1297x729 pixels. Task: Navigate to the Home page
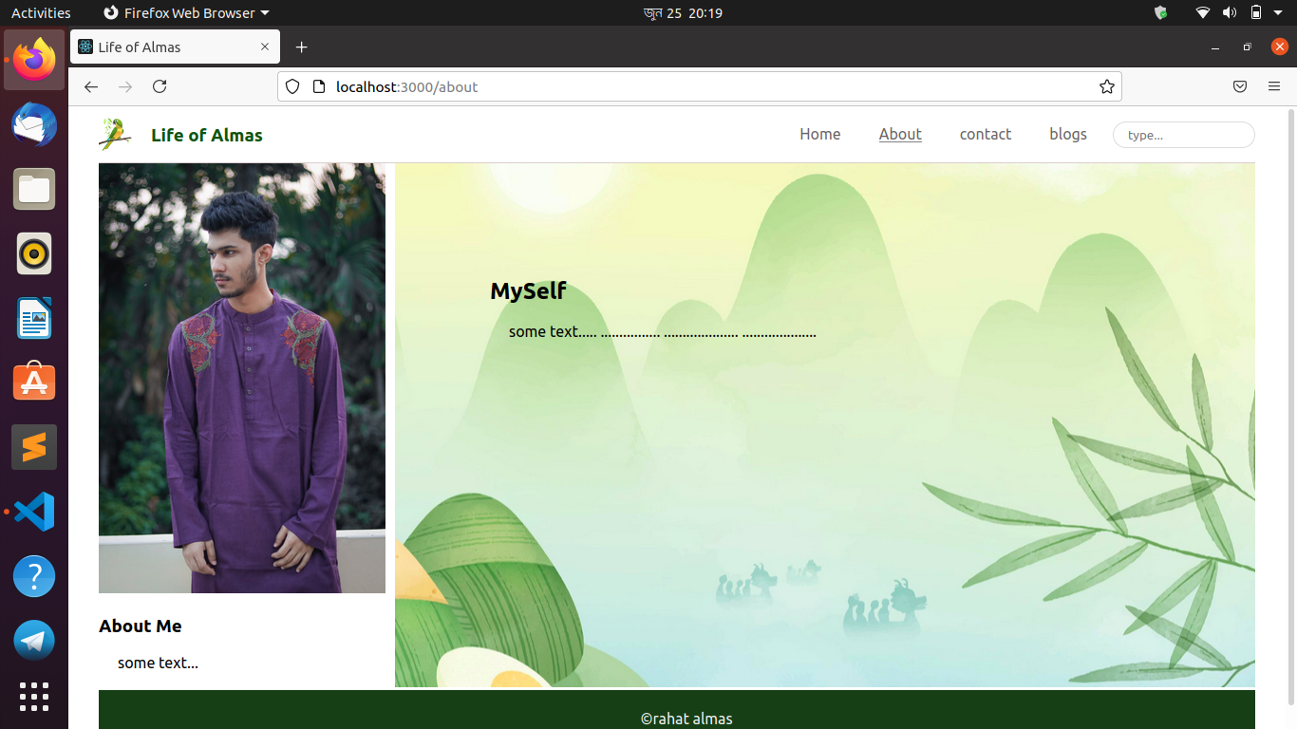tap(819, 134)
